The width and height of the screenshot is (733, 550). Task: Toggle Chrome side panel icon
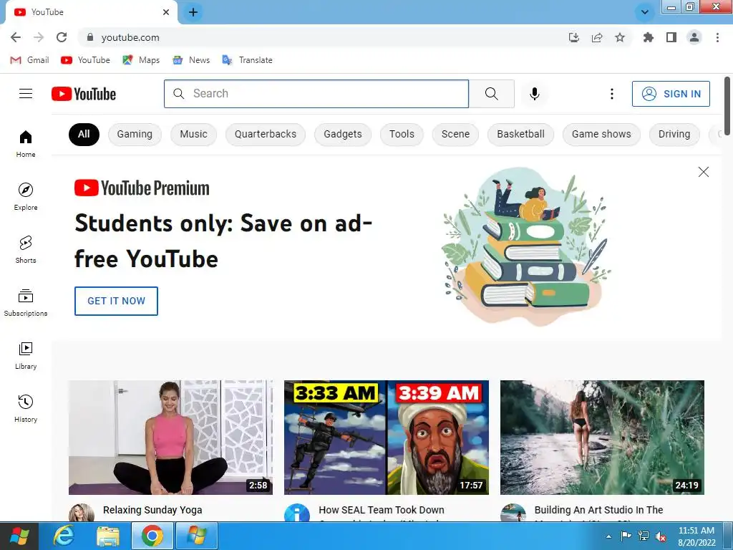point(671,37)
